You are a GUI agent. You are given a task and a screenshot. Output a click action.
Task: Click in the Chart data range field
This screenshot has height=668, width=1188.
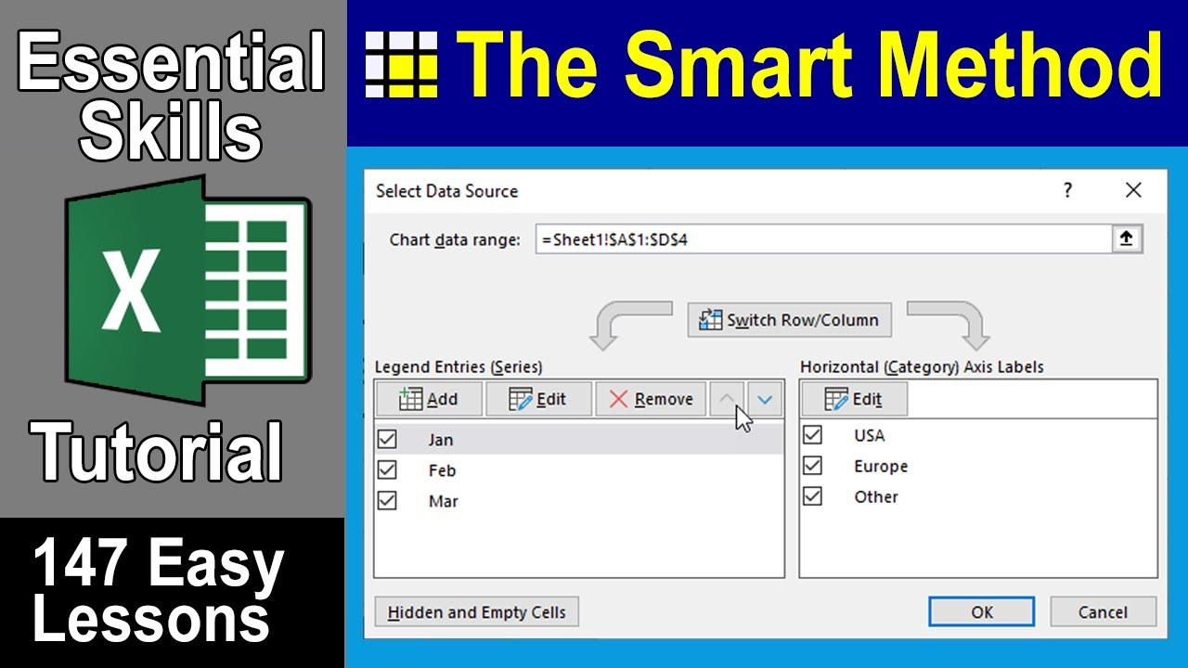[823, 239]
